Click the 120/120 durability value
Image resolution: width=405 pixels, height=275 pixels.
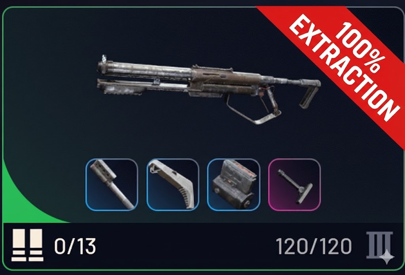(314, 247)
